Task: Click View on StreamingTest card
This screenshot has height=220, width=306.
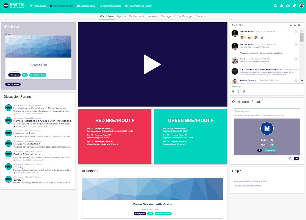Action: coord(25,75)
